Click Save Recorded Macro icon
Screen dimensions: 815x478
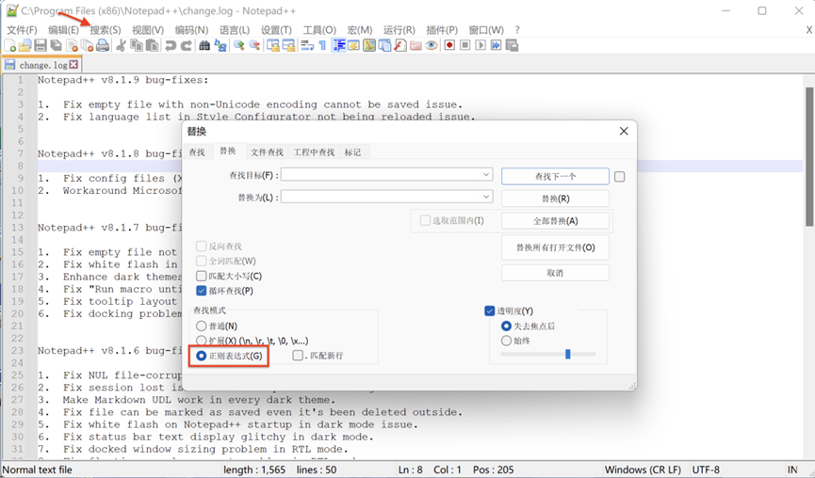pos(512,46)
